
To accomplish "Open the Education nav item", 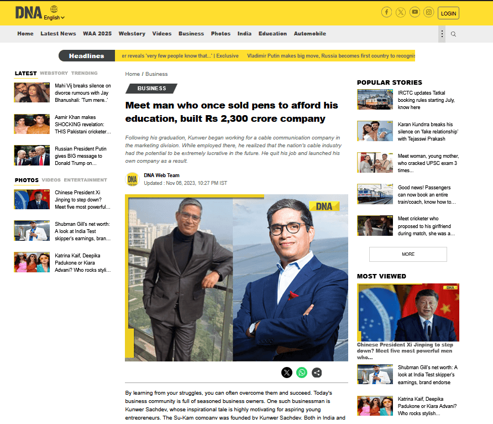I will pyautogui.click(x=272, y=34).
